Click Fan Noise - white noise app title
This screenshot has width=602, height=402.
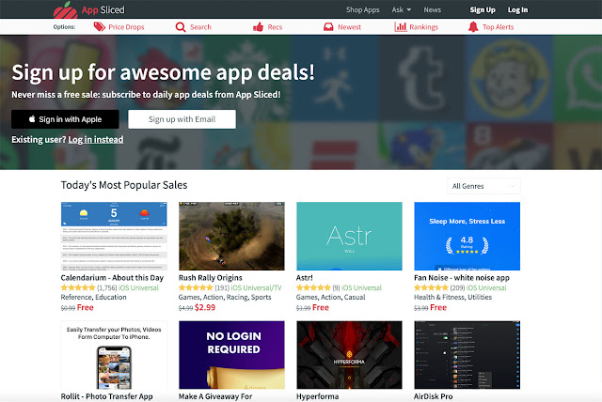point(462,278)
